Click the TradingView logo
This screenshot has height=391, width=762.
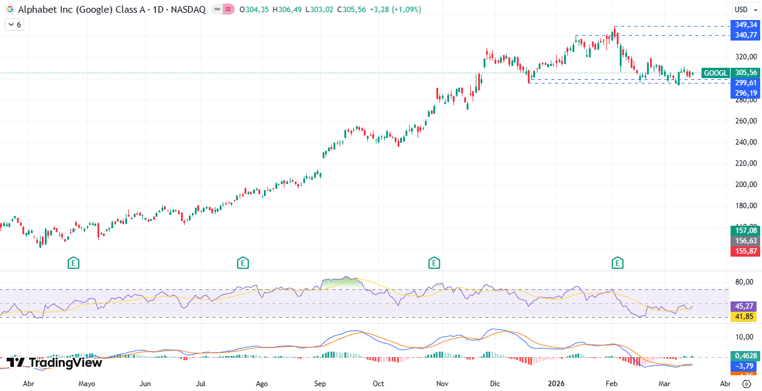[54, 363]
